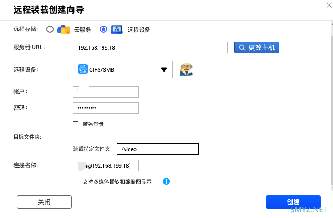Close the wizard with the top-right X
The height and width of the screenshot is (218, 333).
(x=329, y=4)
